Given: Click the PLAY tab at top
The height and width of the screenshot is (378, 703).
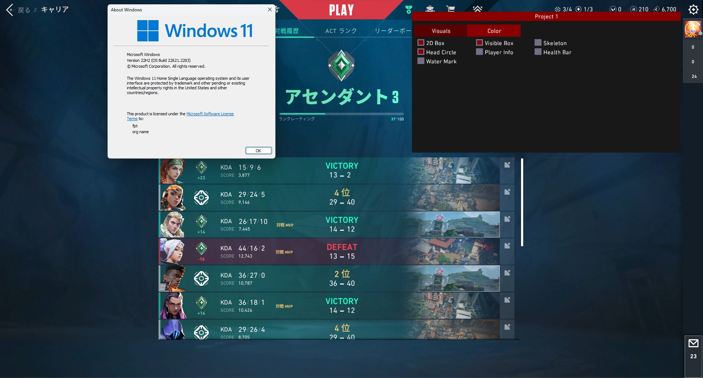Looking at the screenshot, I should 341,10.
